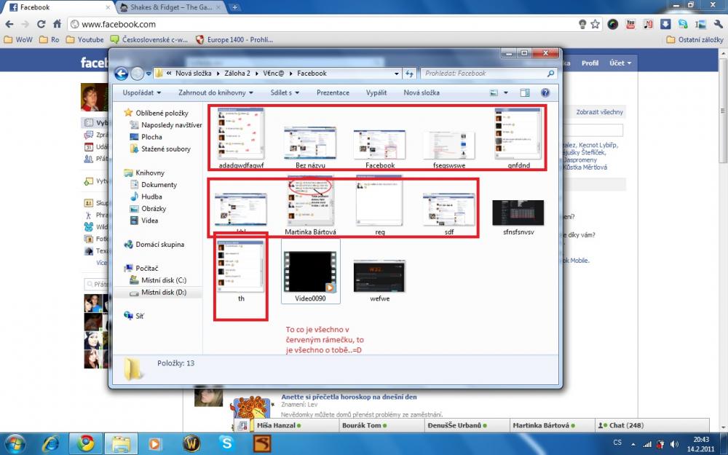This screenshot has height=455, width=728.
Task: Click the YouTube extension icon in Chrome
Action: click(x=630, y=24)
